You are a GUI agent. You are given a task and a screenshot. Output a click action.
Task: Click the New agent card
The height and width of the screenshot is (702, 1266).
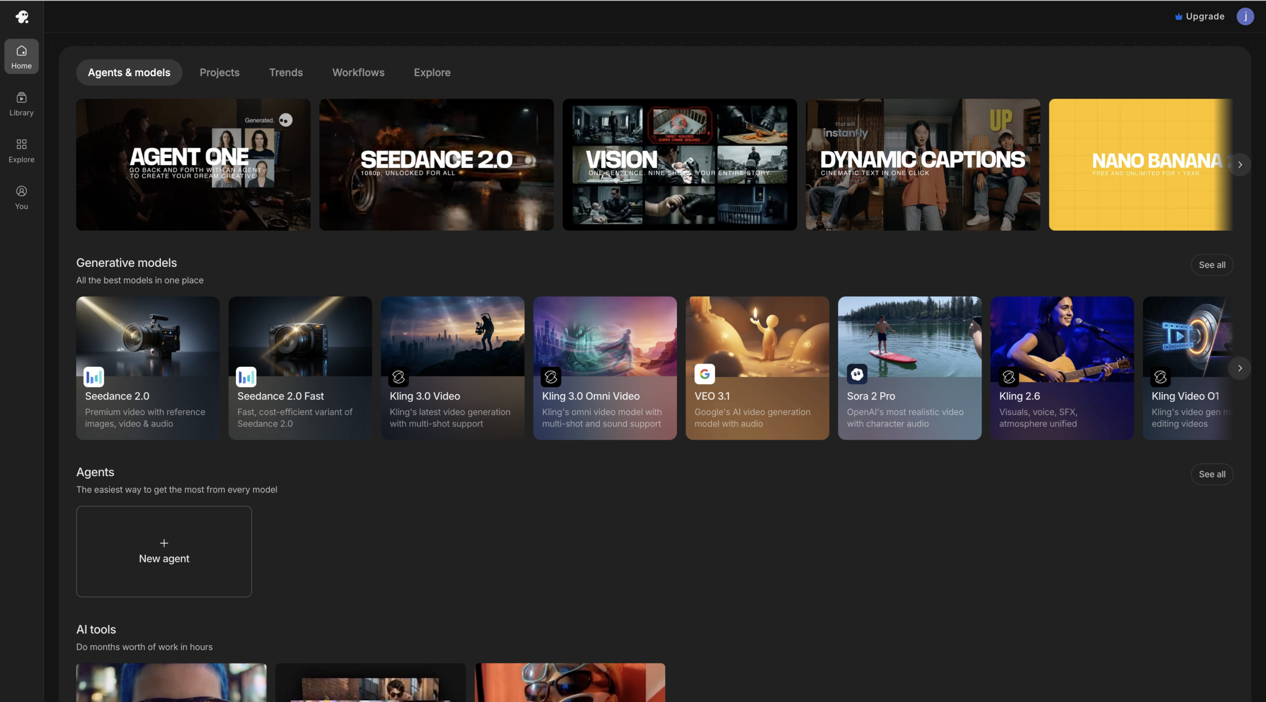[x=164, y=551]
